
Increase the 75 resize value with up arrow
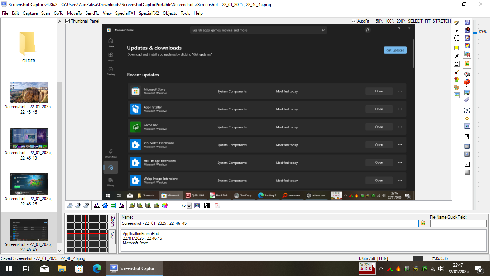point(189,204)
